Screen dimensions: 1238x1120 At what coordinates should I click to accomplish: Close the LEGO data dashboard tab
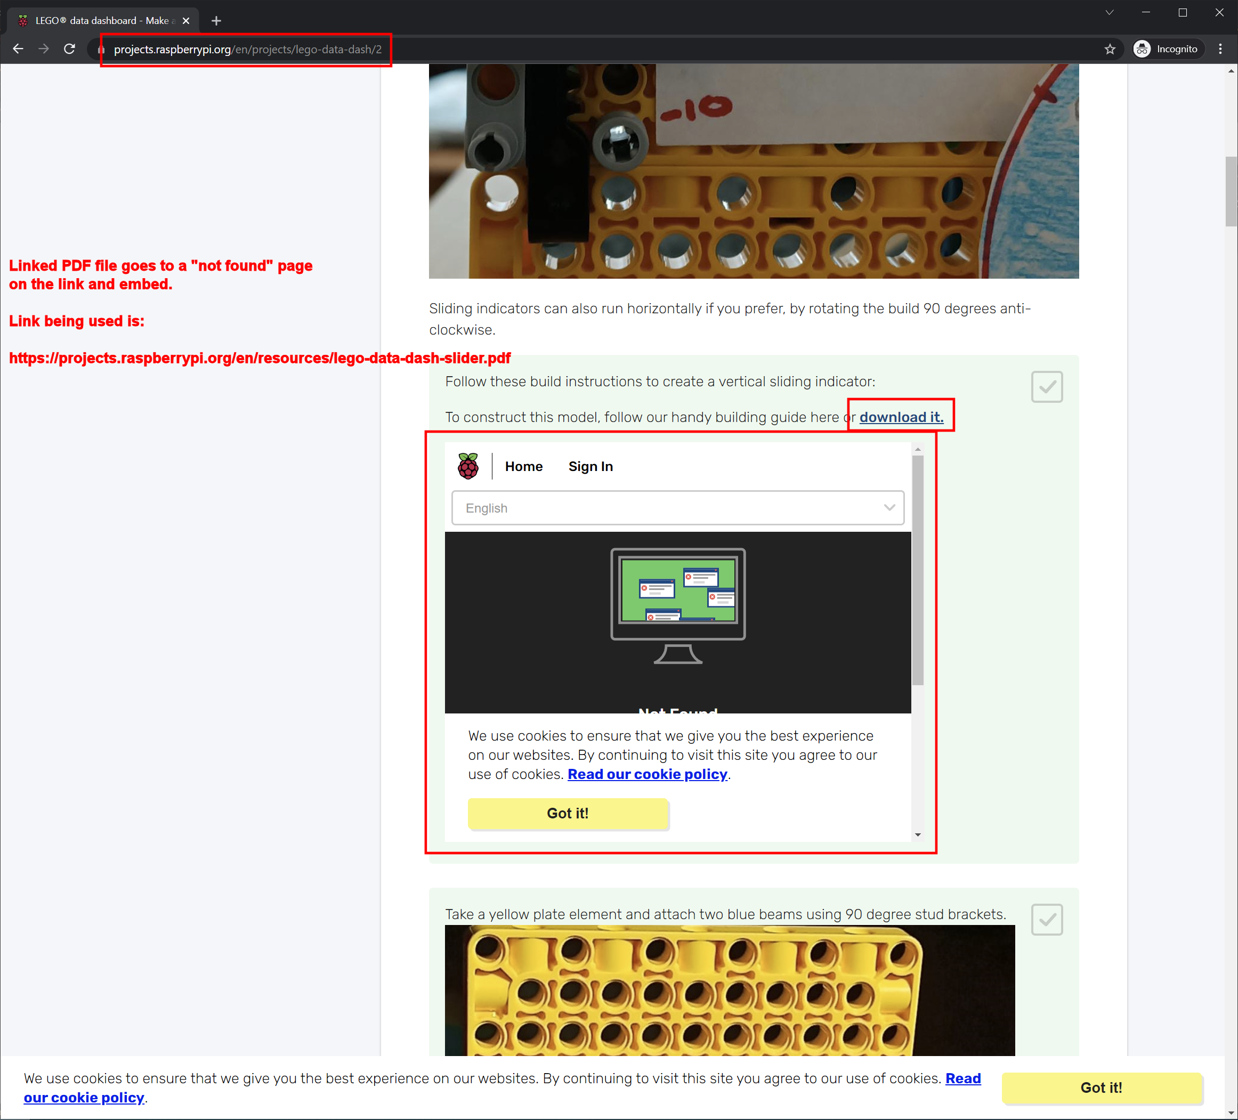[x=186, y=21]
